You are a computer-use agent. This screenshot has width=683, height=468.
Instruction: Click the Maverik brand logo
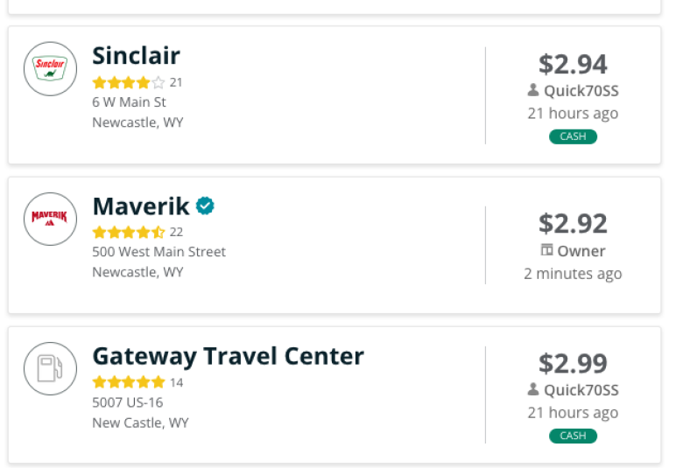click(50, 219)
